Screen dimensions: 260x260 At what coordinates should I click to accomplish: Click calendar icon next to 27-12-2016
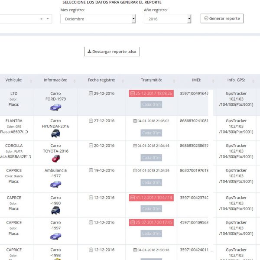click(x=91, y=121)
